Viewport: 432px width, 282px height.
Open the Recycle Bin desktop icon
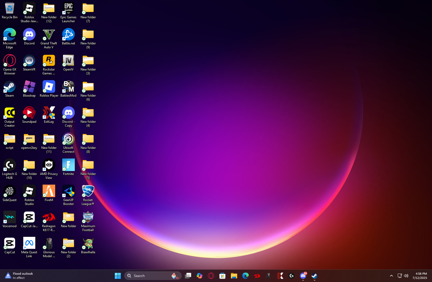click(10, 11)
